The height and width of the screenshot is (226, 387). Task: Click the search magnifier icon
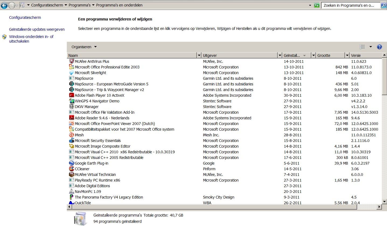pyautogui.click(x=383, y=5)
